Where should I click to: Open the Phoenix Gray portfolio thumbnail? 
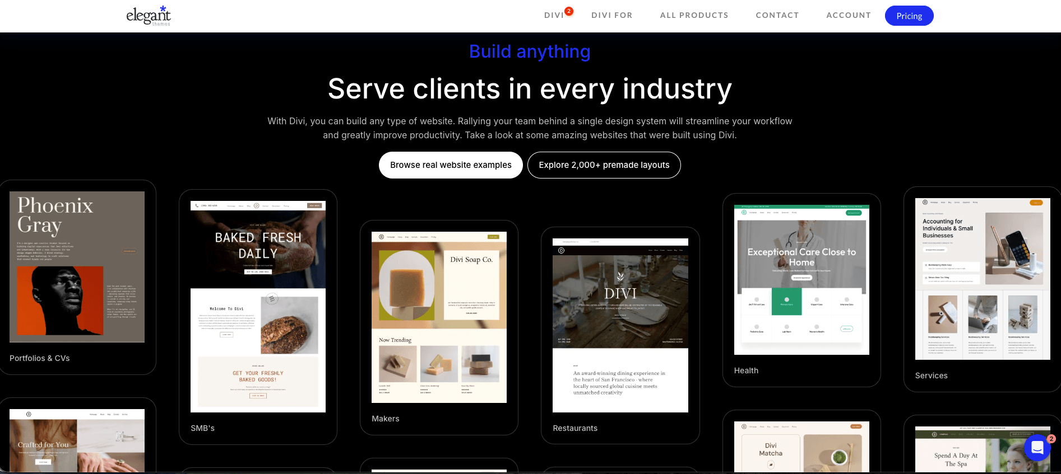77,267
